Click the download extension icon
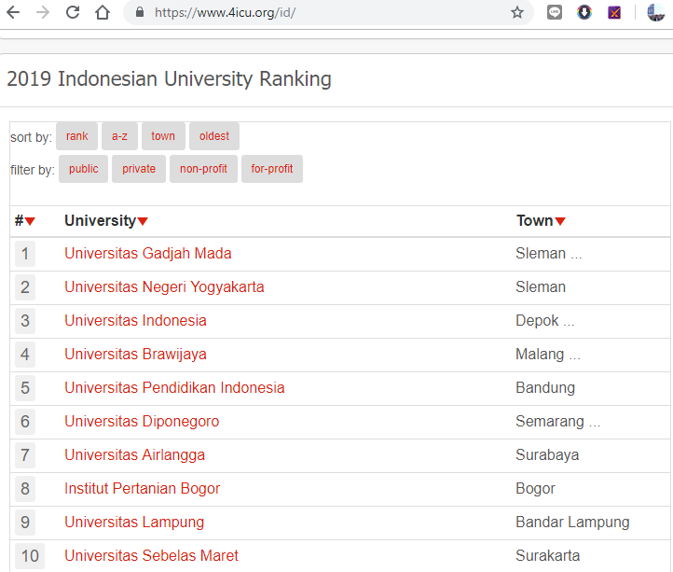 click(x=584, y=13)
